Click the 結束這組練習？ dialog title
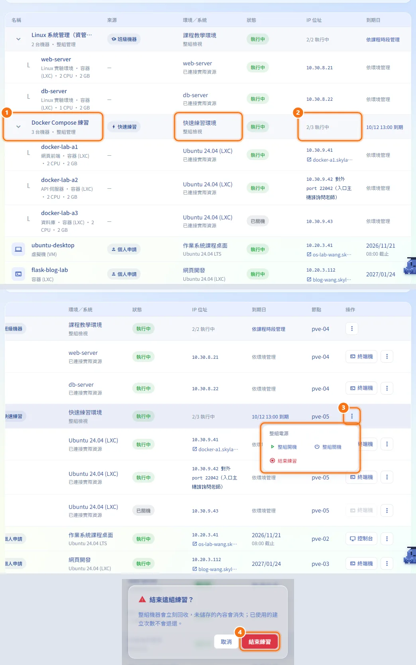The height and width of the screenshot is (665, 416). click(x=171, y=599)
